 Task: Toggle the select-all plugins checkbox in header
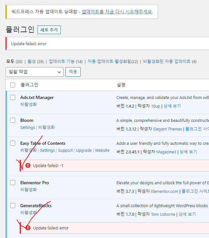(x=13, y=85)
